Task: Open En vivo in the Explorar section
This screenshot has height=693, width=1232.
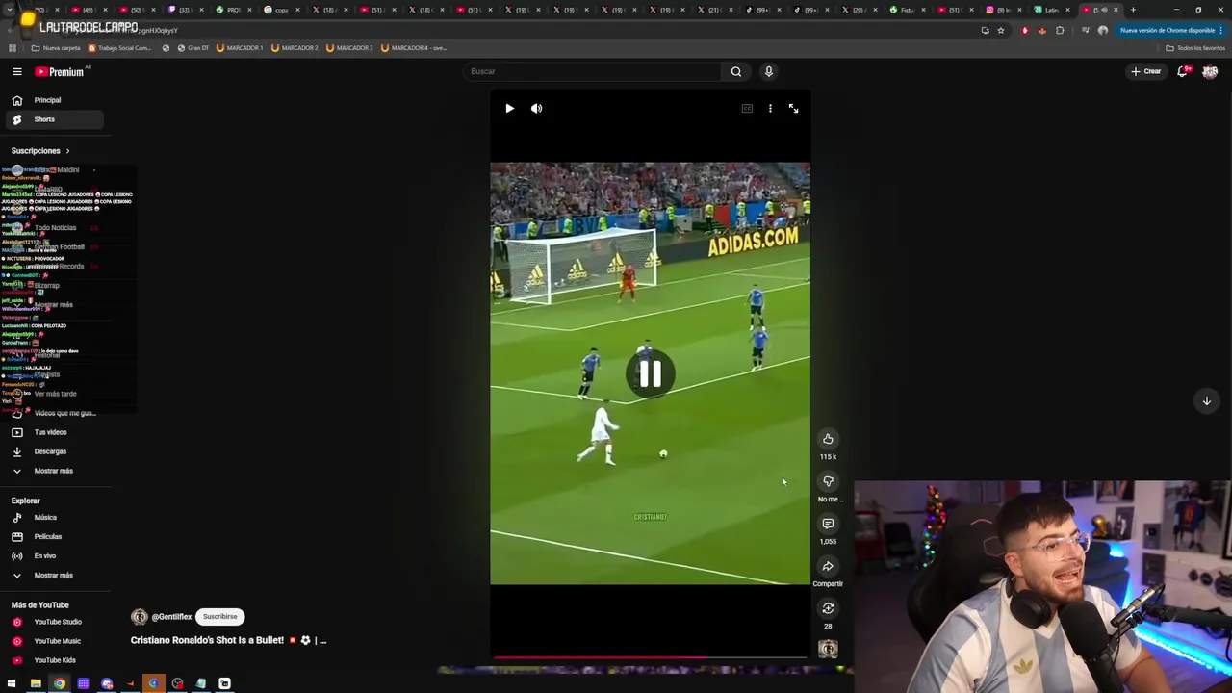Action: point(45,556)
